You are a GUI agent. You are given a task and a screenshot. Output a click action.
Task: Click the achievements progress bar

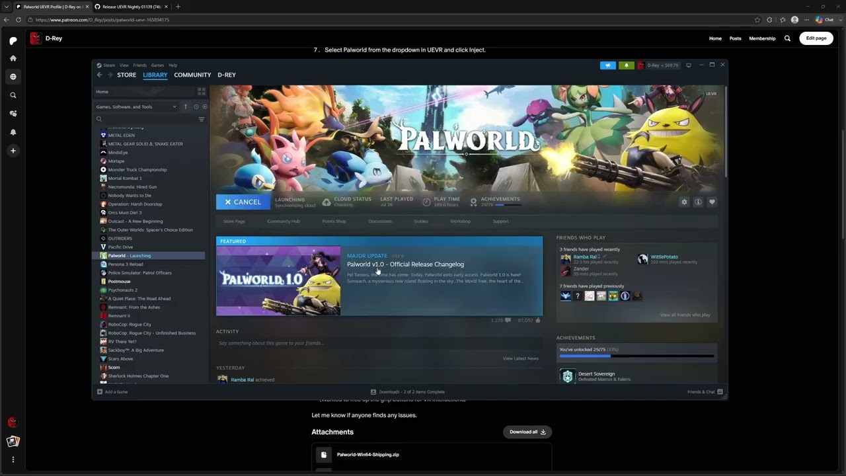click(636, 356)
